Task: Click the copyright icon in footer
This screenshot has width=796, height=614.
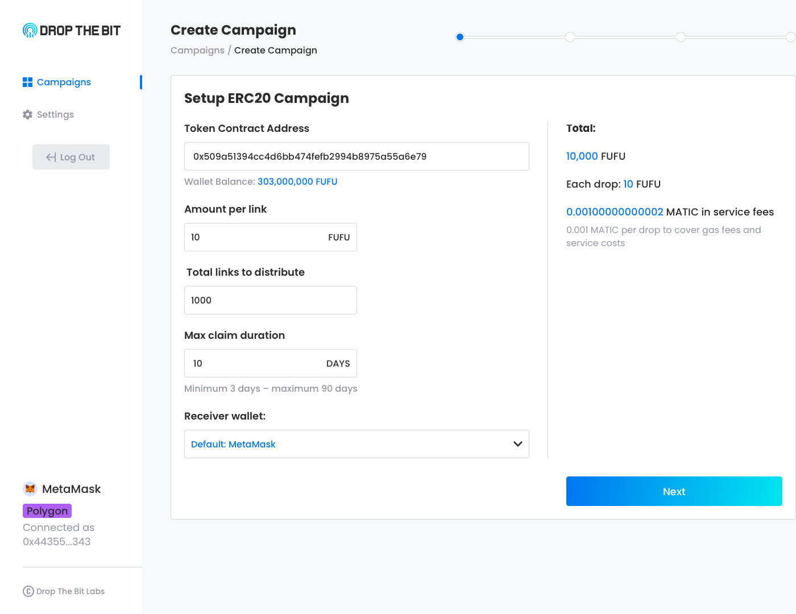Action: [x=28, y=591]
